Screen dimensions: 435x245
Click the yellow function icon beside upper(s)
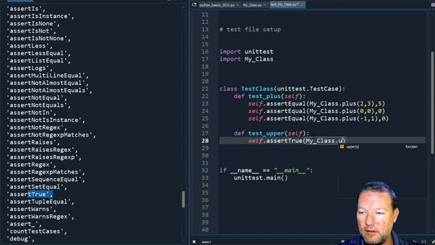point(342,147)
